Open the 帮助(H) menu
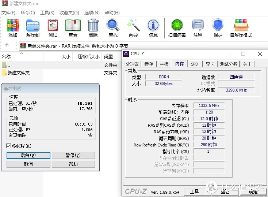268x197 pixels. point(112,13)
